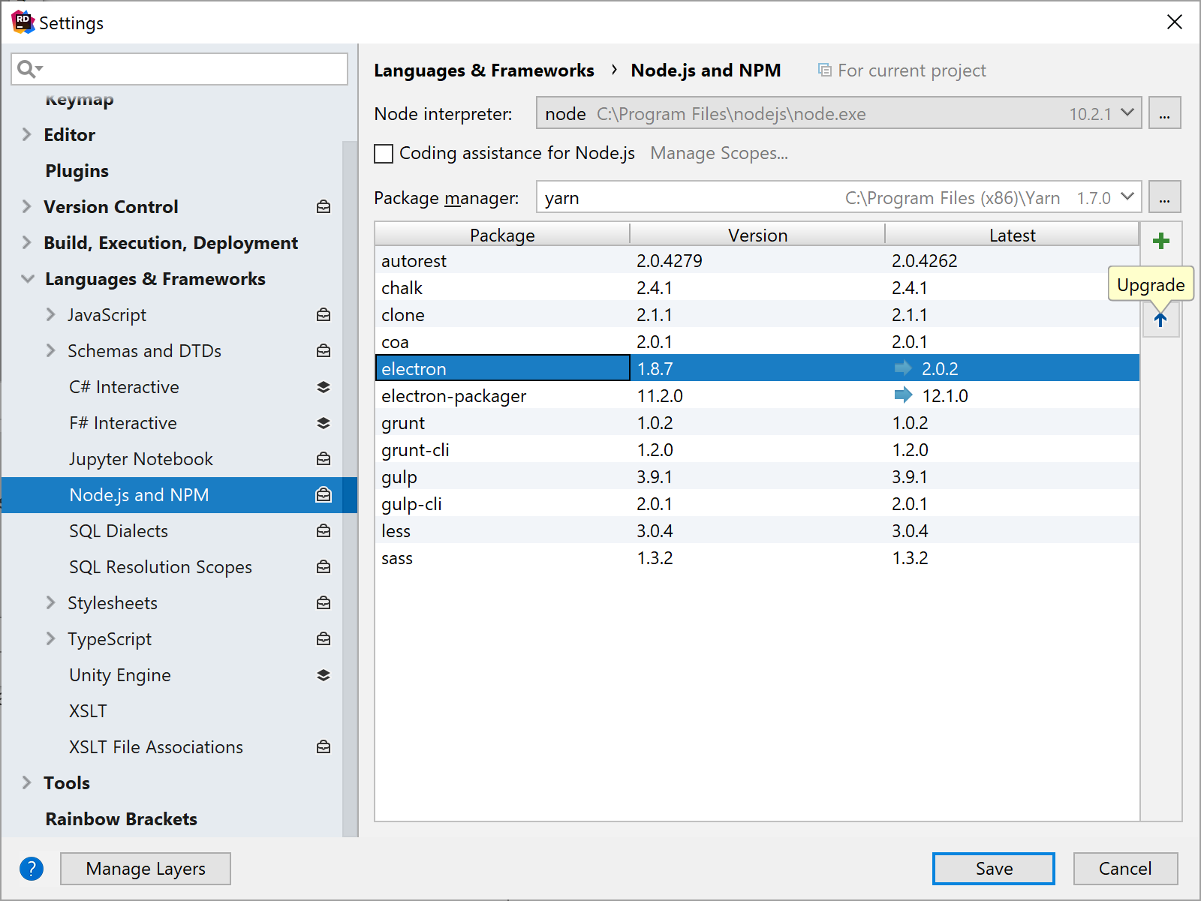This screenshot has width=1201, height=901.
Task: Click layer icon next to Schemas and DTDs
Action: (x=324, y=351)
